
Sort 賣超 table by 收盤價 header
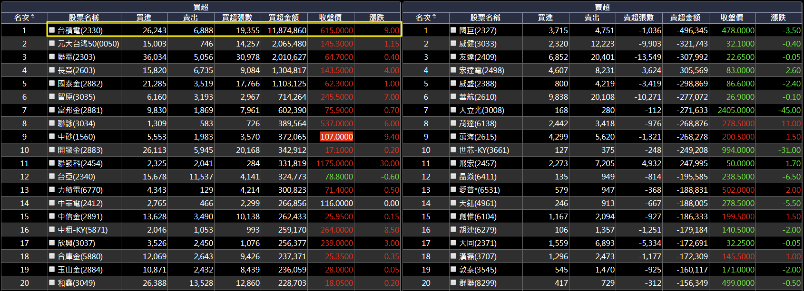[x=732, y=18]
